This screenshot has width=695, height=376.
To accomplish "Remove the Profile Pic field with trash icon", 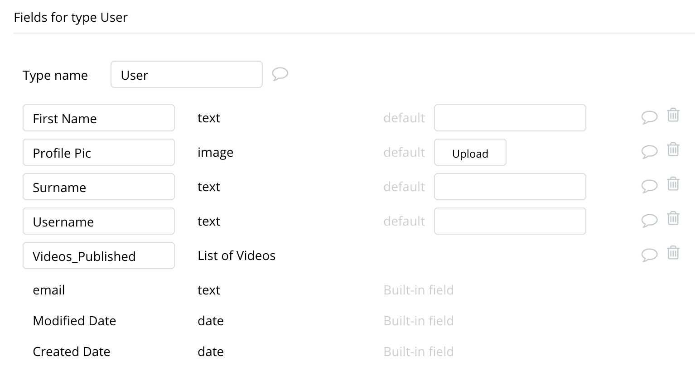I will click(x=673, y=149).
